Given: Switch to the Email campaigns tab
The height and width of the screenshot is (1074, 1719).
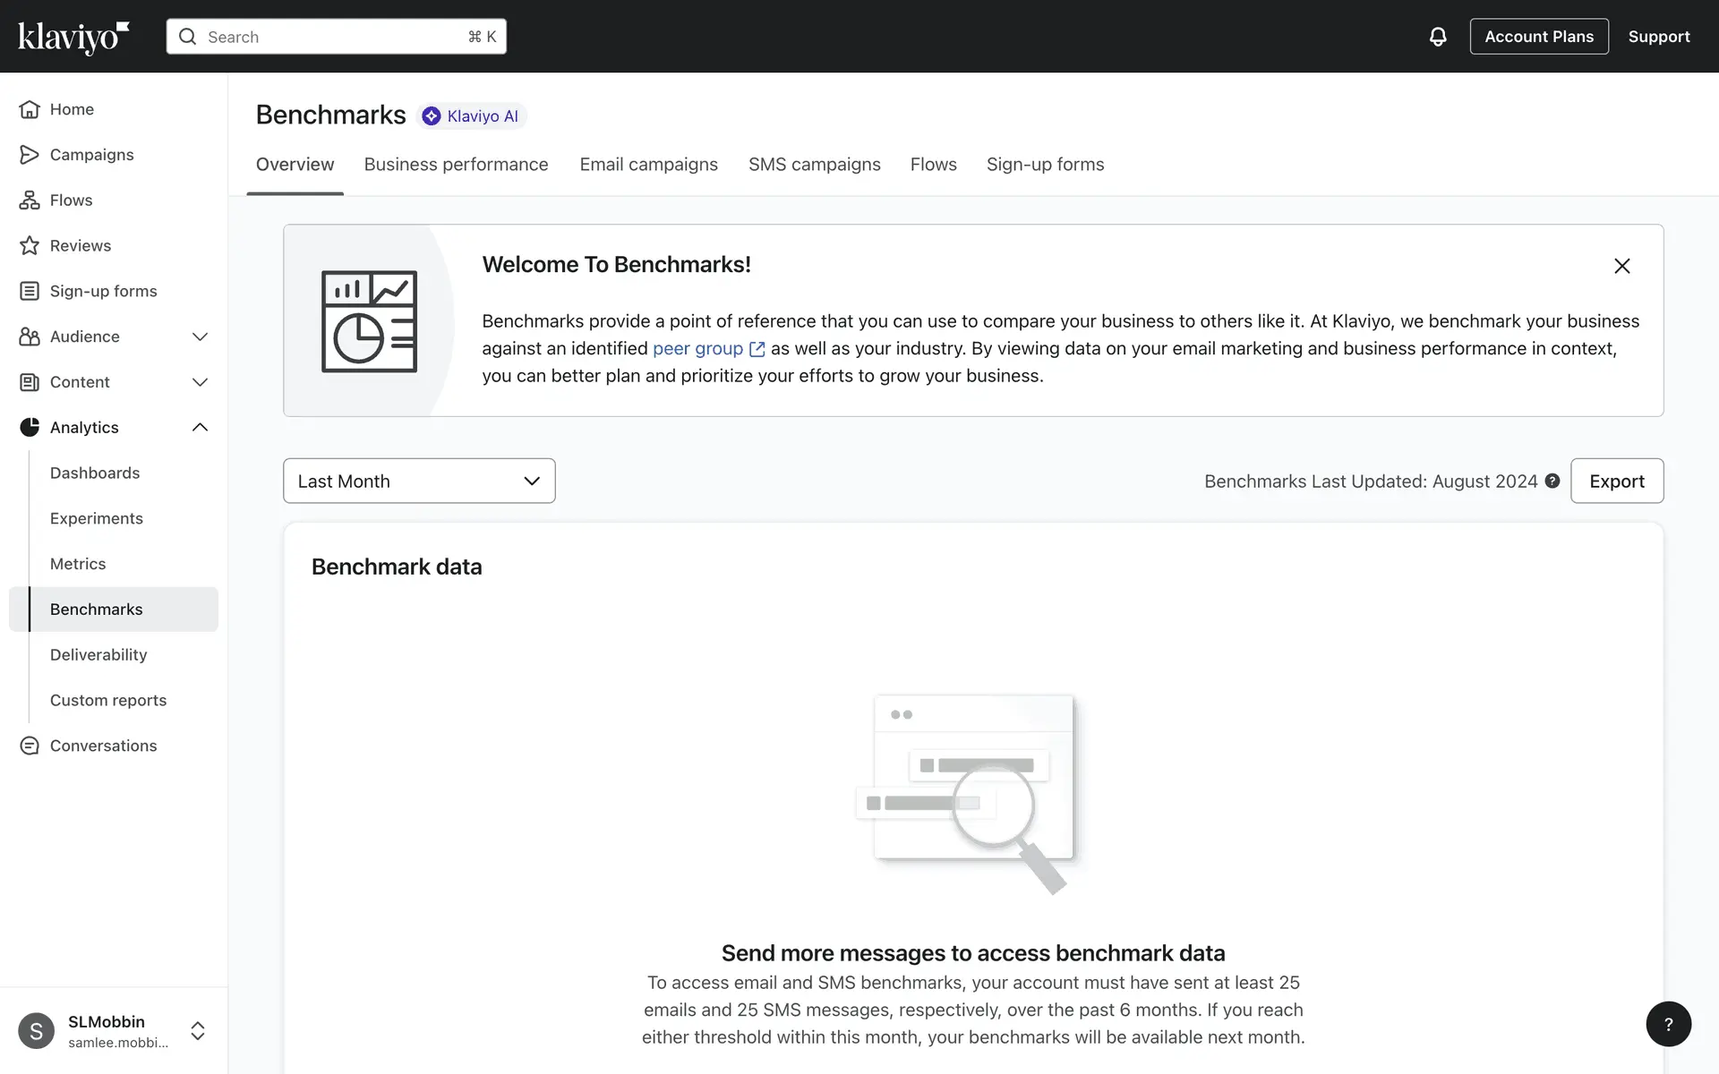Looking at the screenshot, I should pos(648,165).
